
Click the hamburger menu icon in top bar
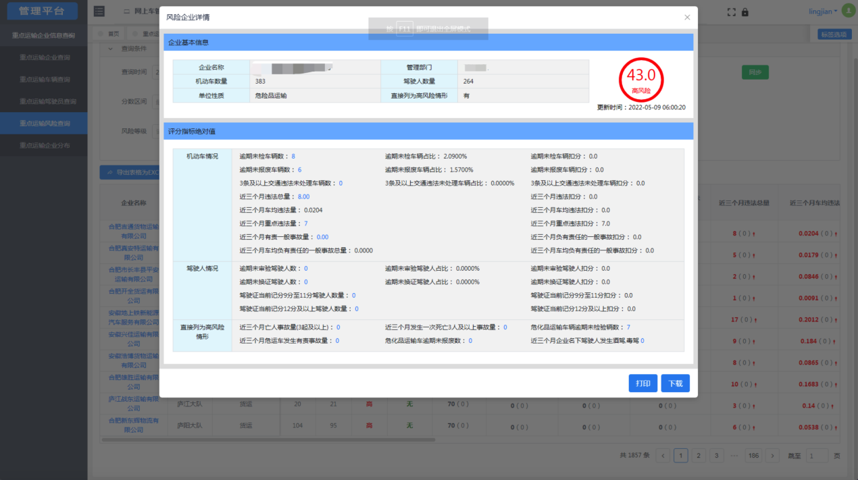click(x=99, y=11)
